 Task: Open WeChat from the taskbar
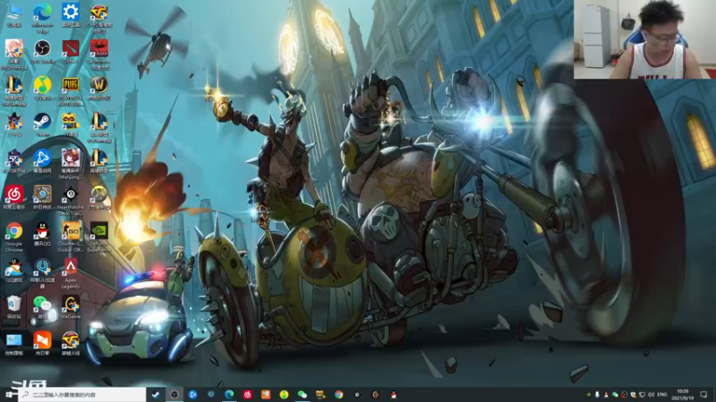pyautogui.click(x=303, y=395)
